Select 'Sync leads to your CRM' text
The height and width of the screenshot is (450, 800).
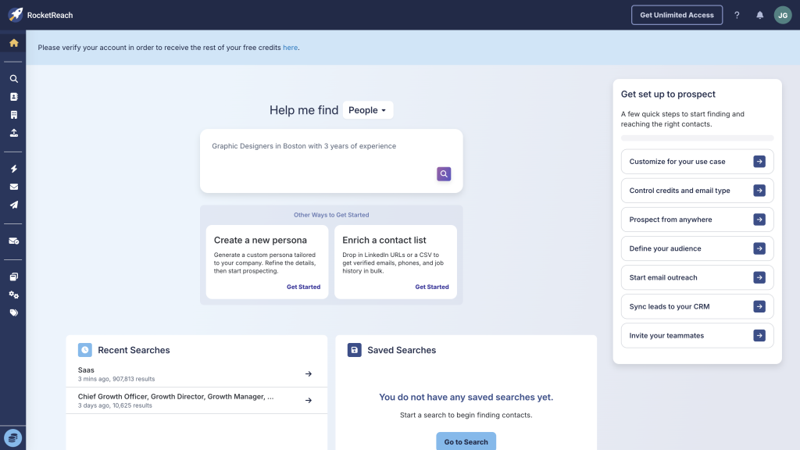(x=670, y=306)
